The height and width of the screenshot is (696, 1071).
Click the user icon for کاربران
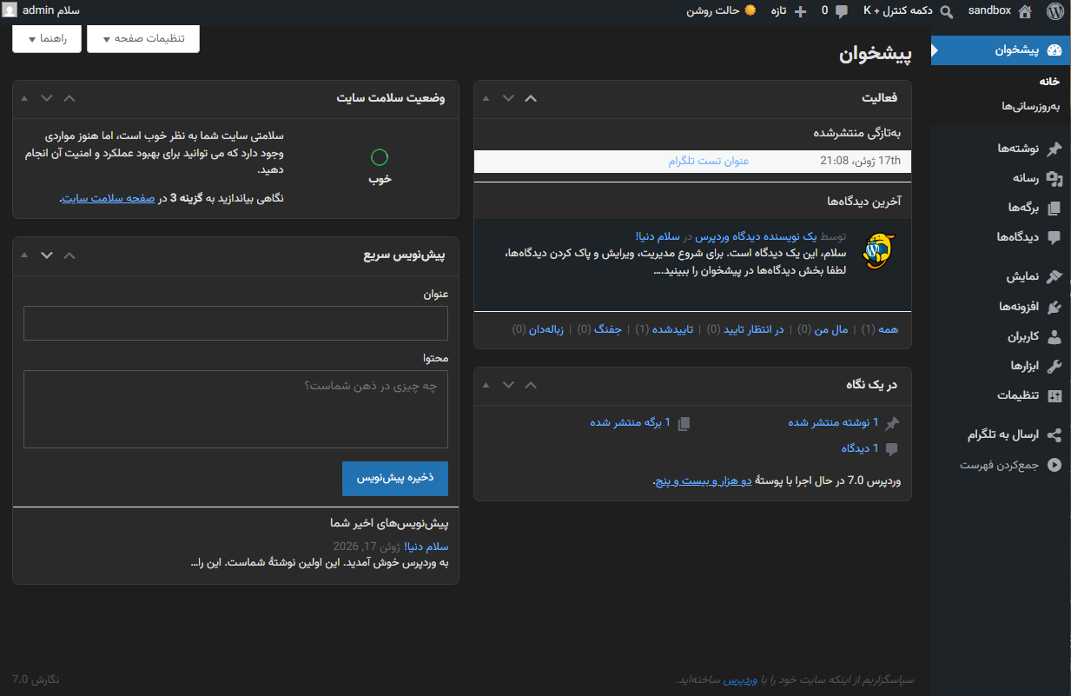coord(1054,336)
